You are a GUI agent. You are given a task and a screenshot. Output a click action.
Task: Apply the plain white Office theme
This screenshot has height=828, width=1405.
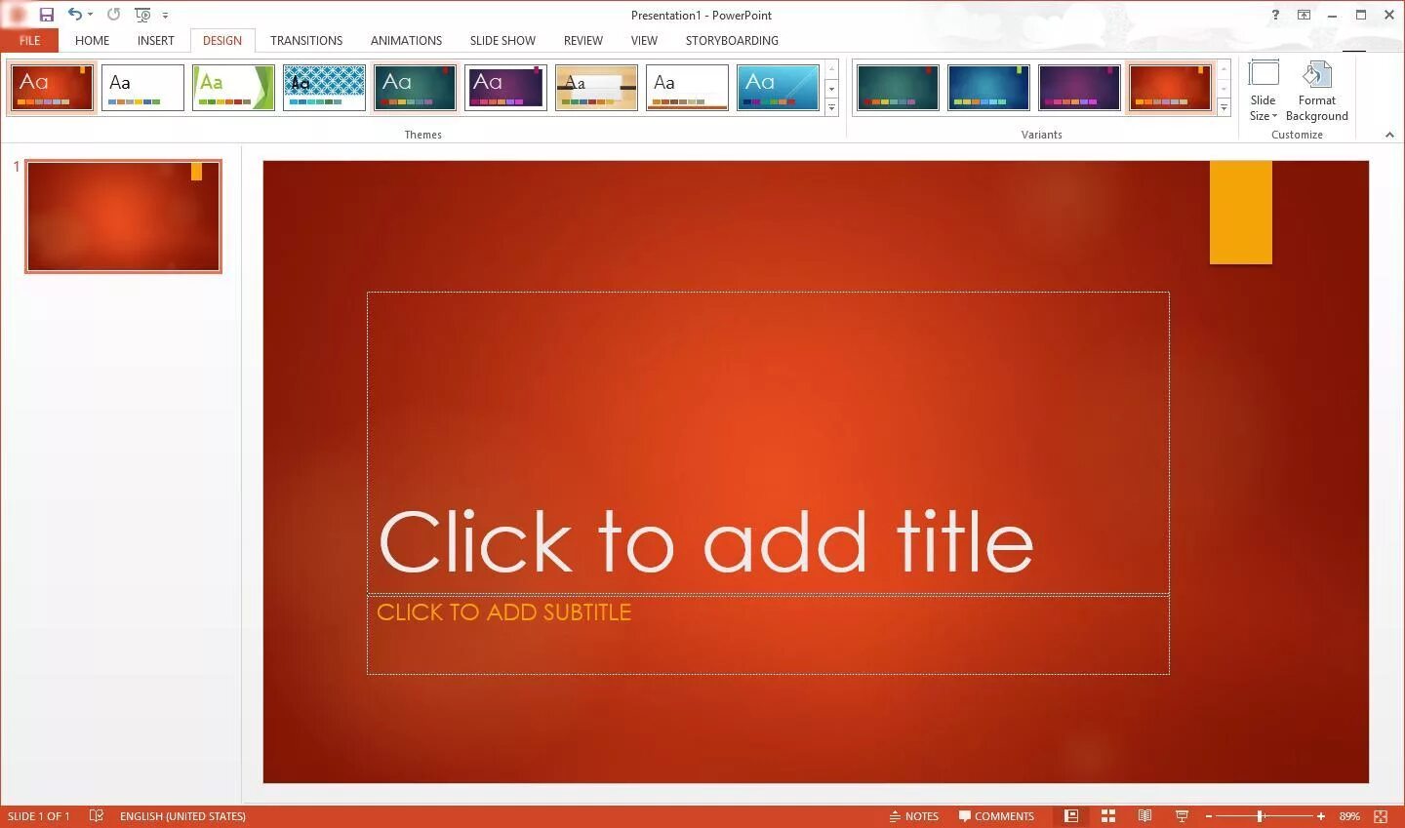pos(142,88)
